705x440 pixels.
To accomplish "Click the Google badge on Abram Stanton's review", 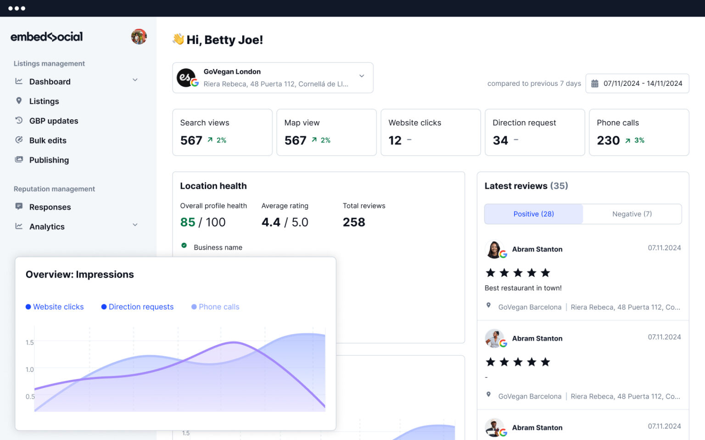I will pos(504,254).
